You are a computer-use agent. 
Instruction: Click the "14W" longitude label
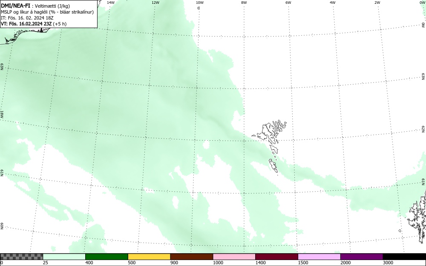pyautogui.click(x=111, y=3)
